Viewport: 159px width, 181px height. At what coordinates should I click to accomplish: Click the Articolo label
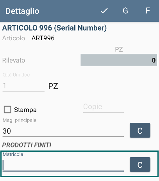coord(14,38)
